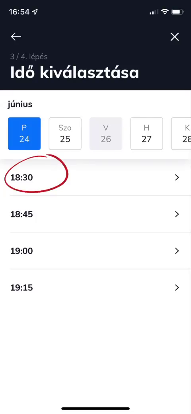This screenshot has height=414, width=191.
Task: Close the time selection screen
Action: point(175,37)
